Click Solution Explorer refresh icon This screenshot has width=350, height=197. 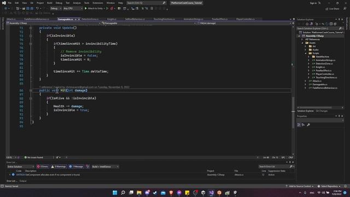pos(327,24)
